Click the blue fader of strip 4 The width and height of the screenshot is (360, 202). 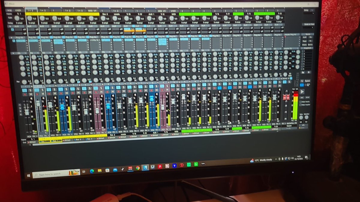pos(62,107)
